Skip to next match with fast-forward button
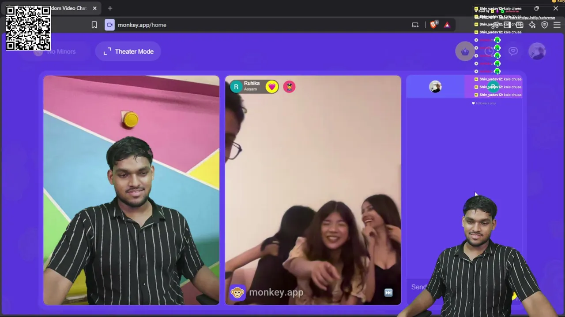Viewport: 565px width, 317px height. pyautogui.click(x=388, y=293)
